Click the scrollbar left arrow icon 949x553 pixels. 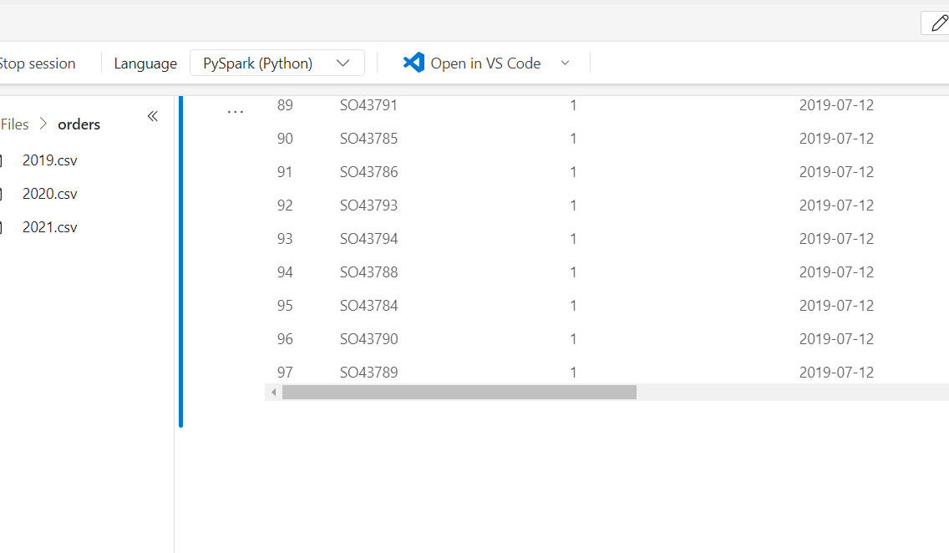(x=273, y=391)
